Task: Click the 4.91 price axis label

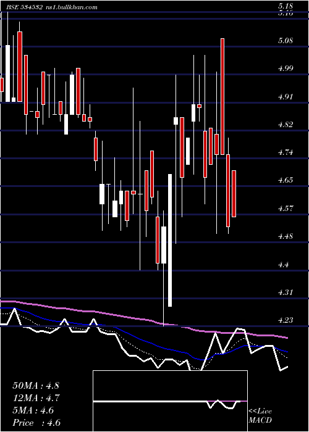Action: pyautogui.click(x=286, y=97)
